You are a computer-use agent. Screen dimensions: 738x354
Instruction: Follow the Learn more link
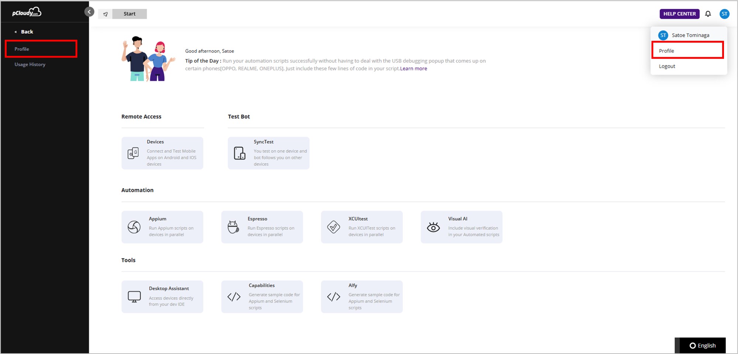point(413,69)
